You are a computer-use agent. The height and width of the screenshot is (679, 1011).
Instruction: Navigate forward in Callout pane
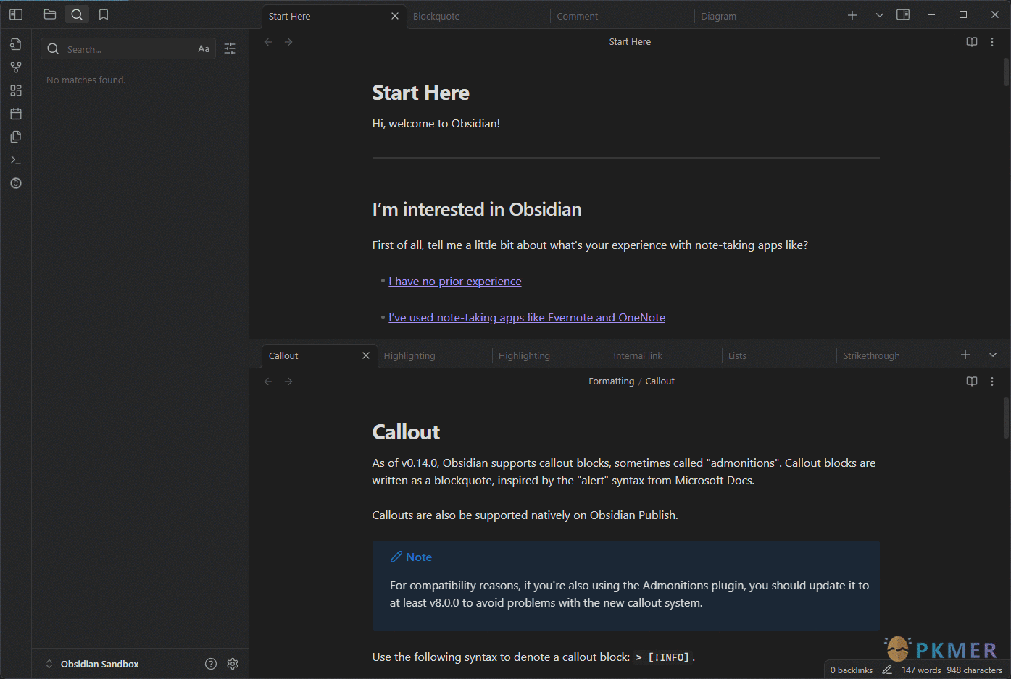[x=288, y=381]
